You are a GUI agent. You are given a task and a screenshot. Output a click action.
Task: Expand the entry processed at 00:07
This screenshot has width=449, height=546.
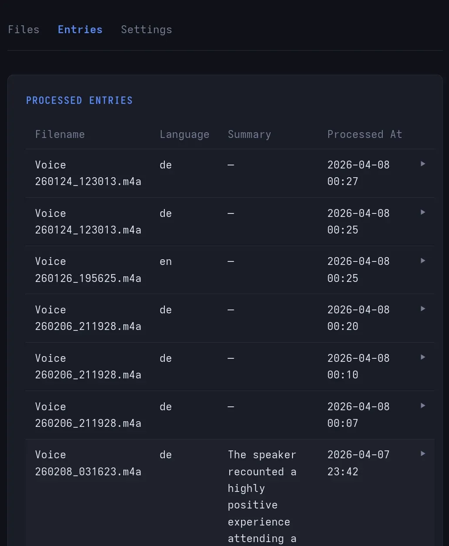click(x=423, y=405)
